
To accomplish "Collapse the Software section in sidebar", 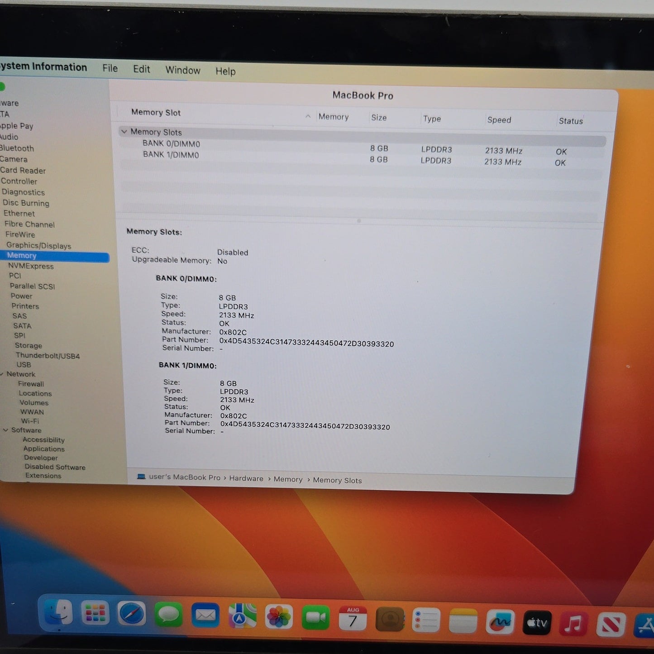I will pyautogui.click(x=6, y=430).
